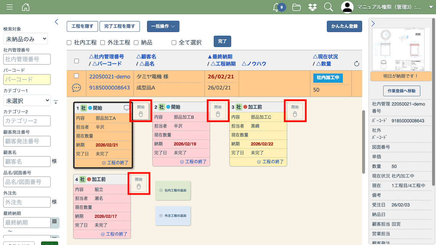Sort by ▲最終納期 column header

point(220,57)
